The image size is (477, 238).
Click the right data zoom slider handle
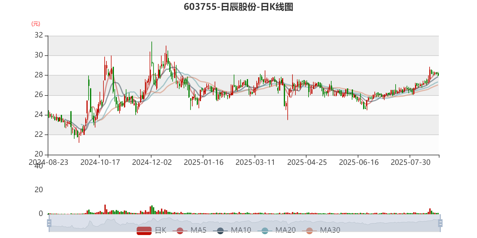[440, 223]
